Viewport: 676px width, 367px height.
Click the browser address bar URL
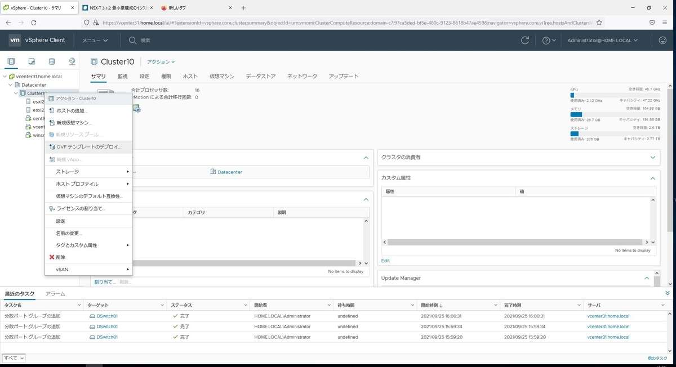(x=346, y=23)
